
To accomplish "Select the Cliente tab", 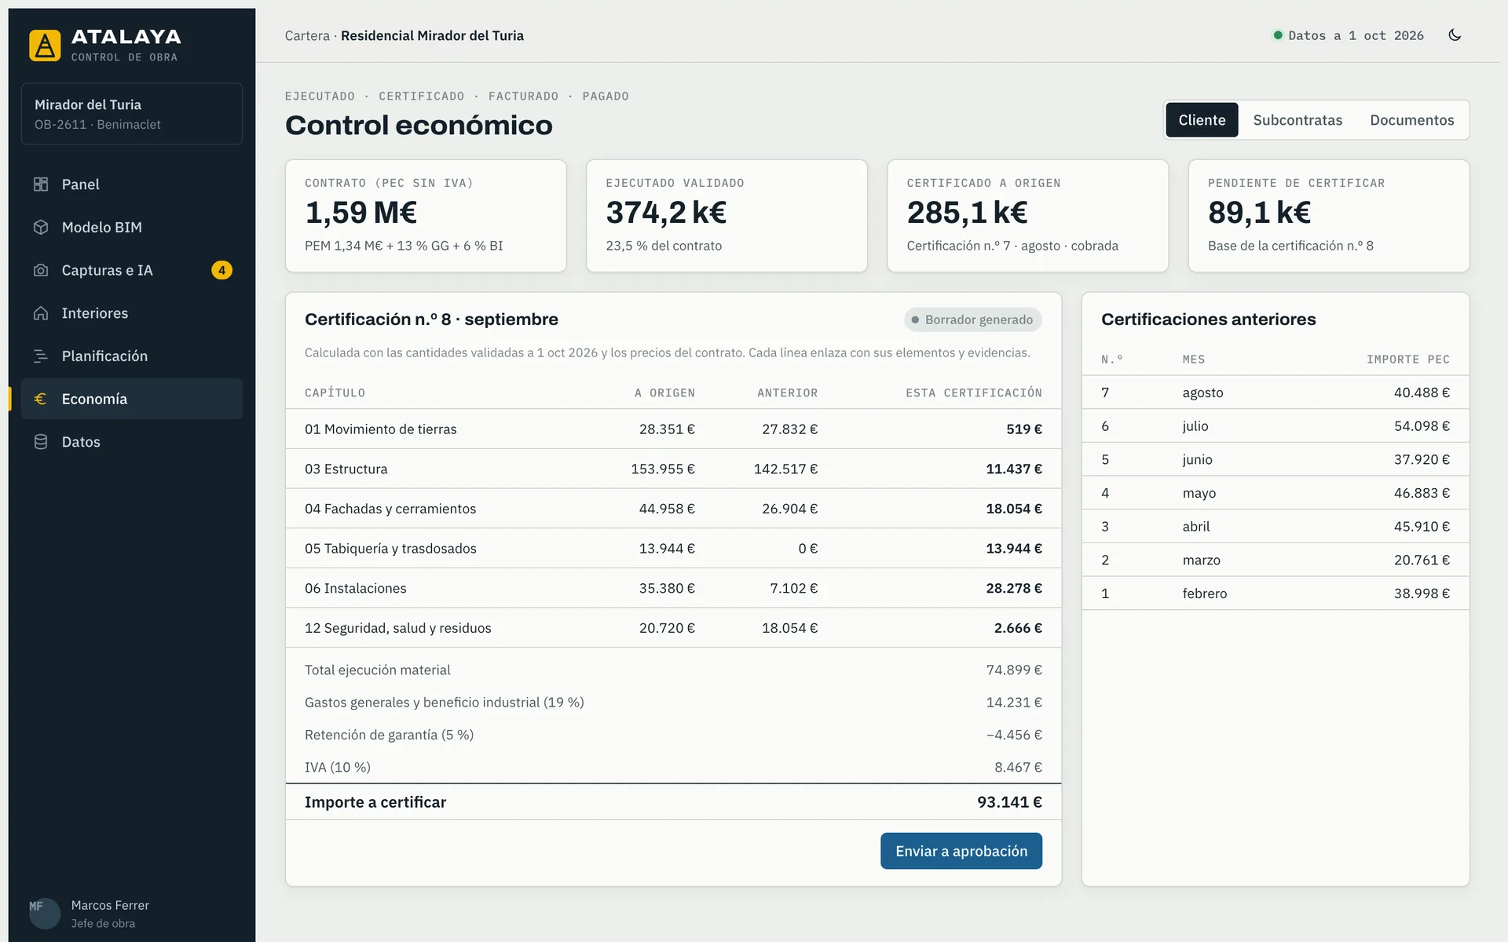I will pos(1202,120).
